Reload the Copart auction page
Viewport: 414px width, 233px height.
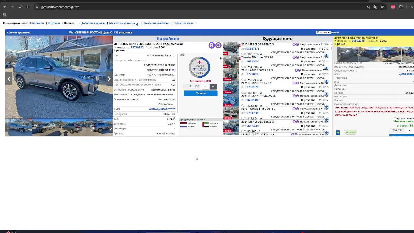(20, 7)
